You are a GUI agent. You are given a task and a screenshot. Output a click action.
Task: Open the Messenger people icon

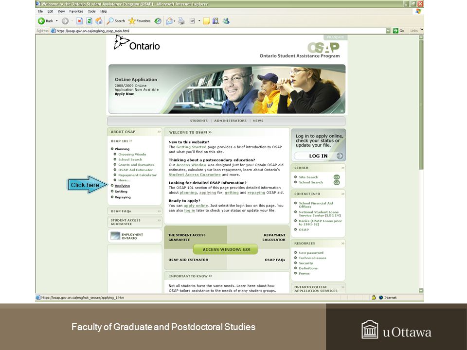(x=226, y=21)
